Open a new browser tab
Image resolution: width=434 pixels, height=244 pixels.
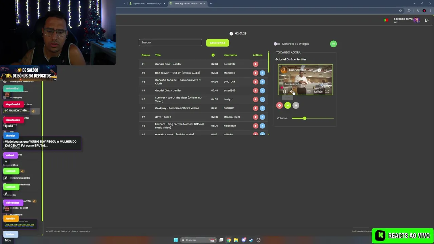click(x=211, y=3)
